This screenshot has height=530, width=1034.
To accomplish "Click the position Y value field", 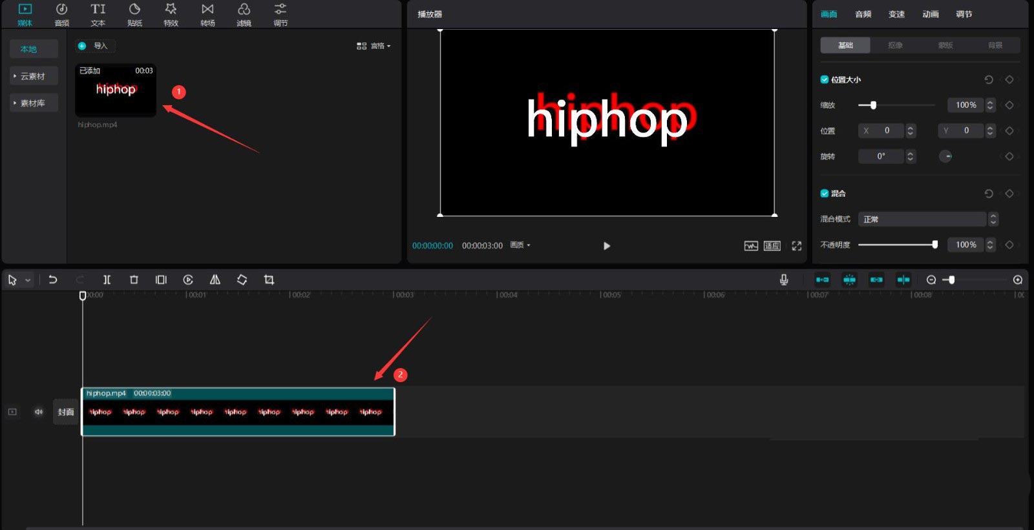I will point(961,130).
